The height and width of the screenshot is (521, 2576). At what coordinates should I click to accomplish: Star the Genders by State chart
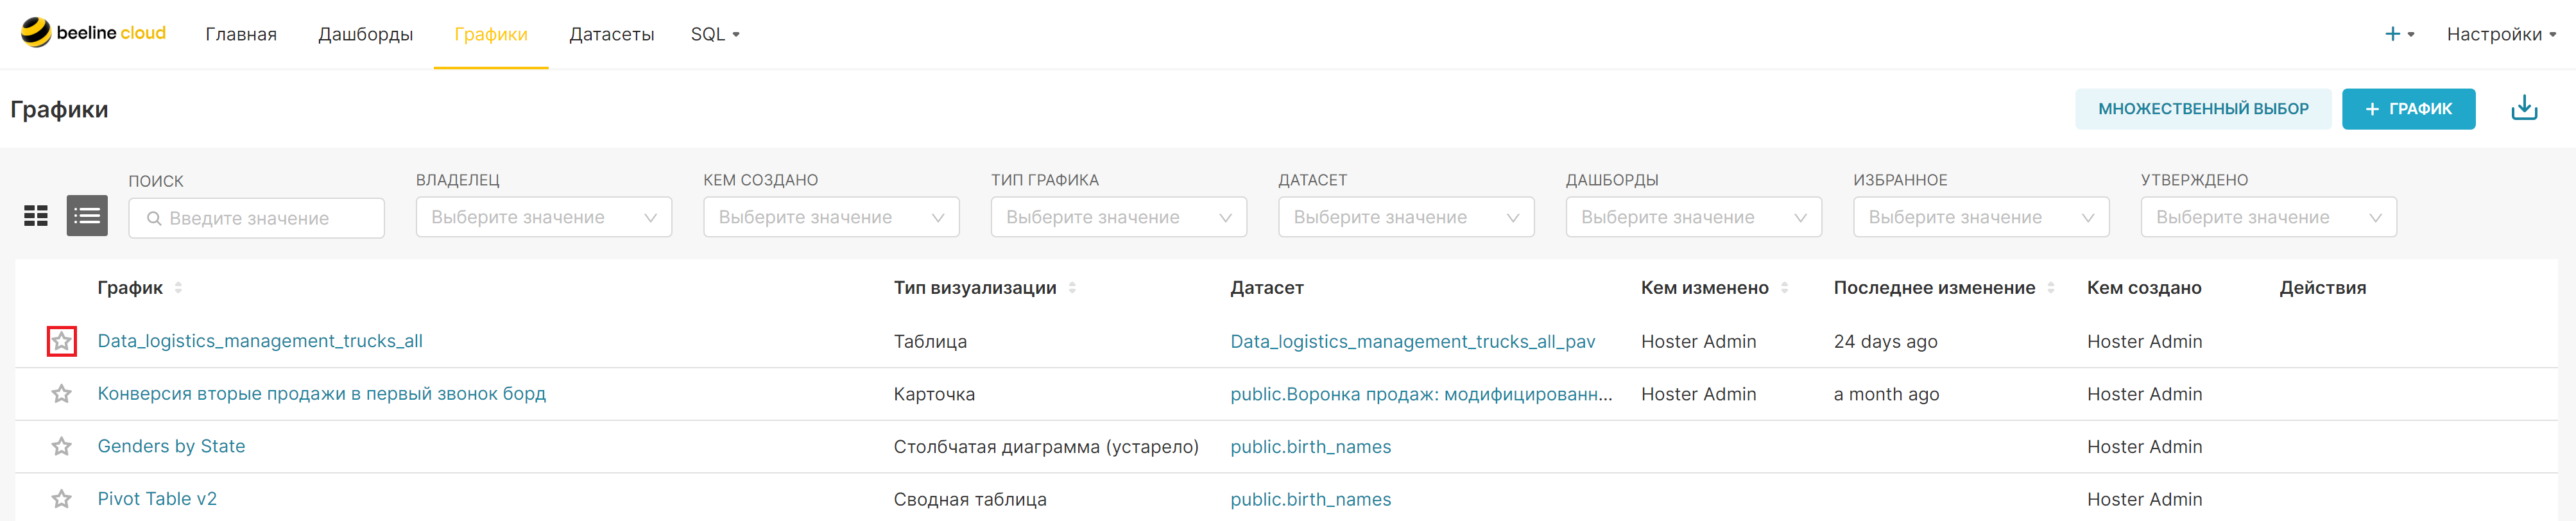(x=62, y=446)
